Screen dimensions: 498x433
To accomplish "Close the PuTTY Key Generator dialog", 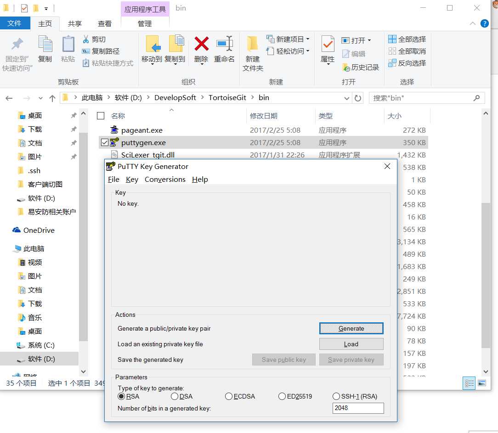I will click(387, 166).
